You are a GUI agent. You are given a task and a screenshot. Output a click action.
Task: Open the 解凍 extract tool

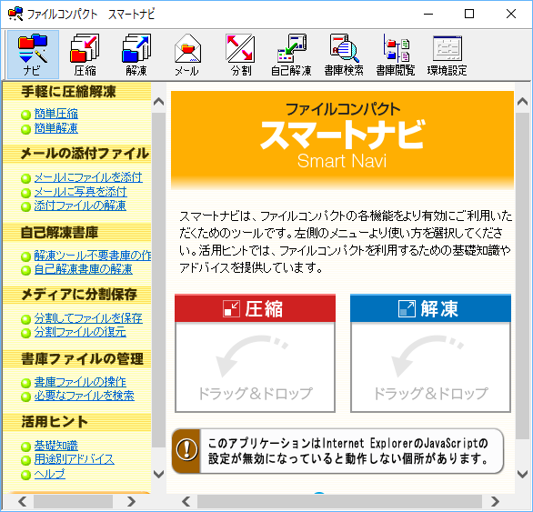click(136, 55)
